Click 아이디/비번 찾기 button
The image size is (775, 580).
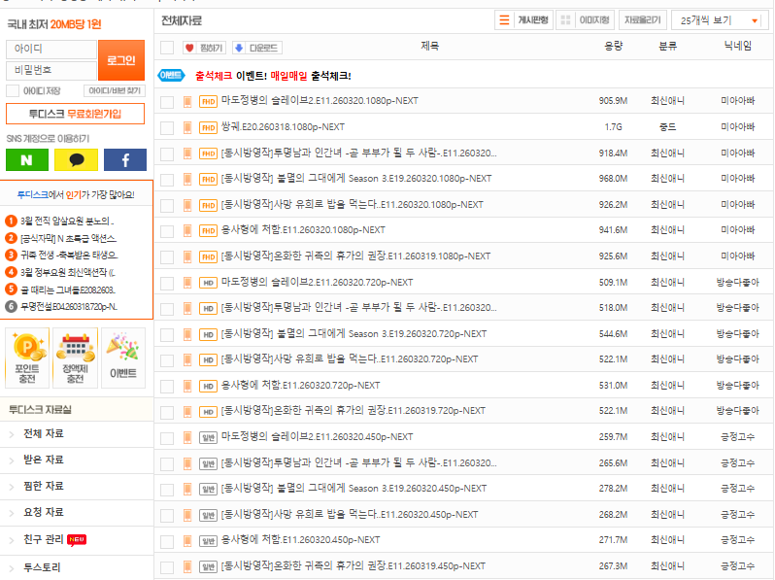[x=115, y=91]
